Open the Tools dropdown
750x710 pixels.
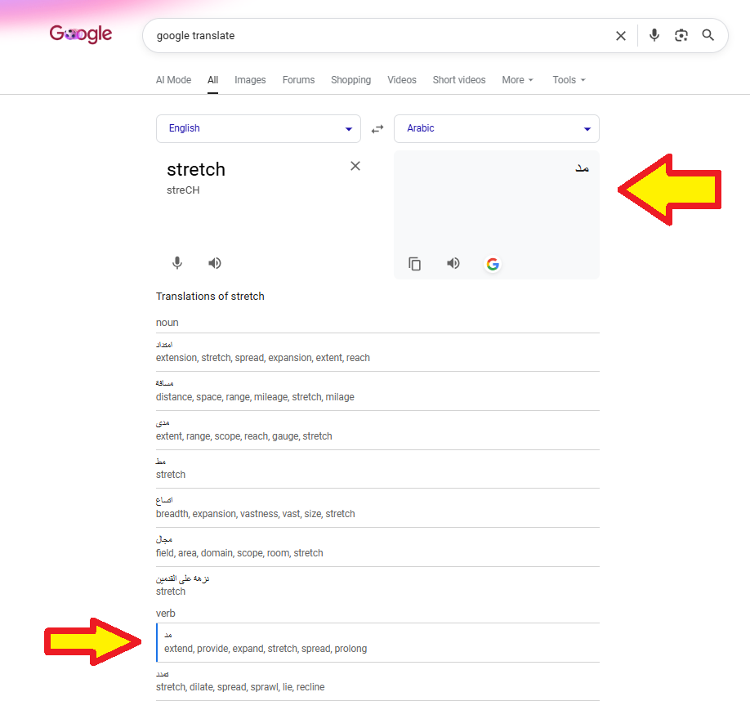pos(569,80)
